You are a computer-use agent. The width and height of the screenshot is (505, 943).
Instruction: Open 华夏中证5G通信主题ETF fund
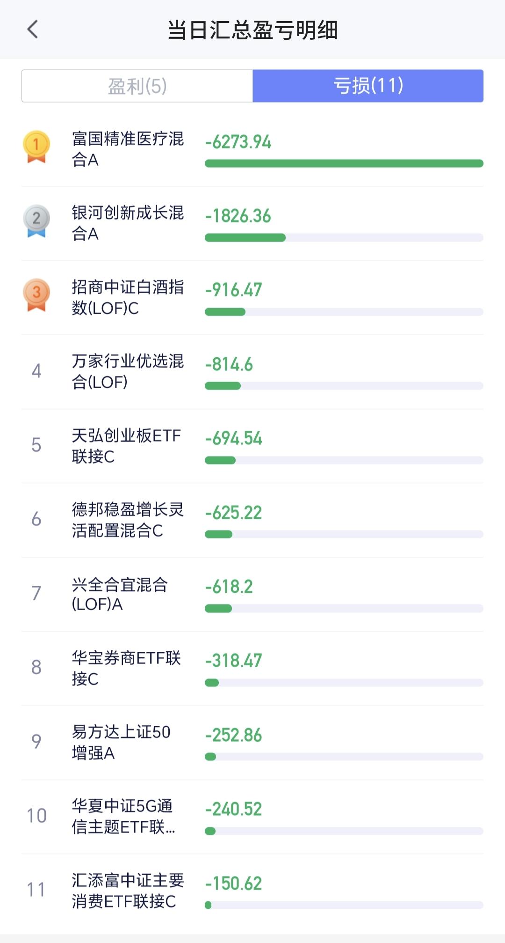[x=252, y=817]
